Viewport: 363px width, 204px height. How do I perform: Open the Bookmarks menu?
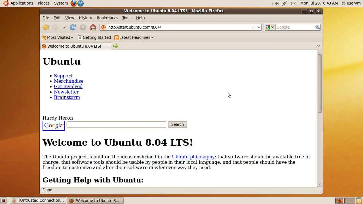(x=107, y=18)
